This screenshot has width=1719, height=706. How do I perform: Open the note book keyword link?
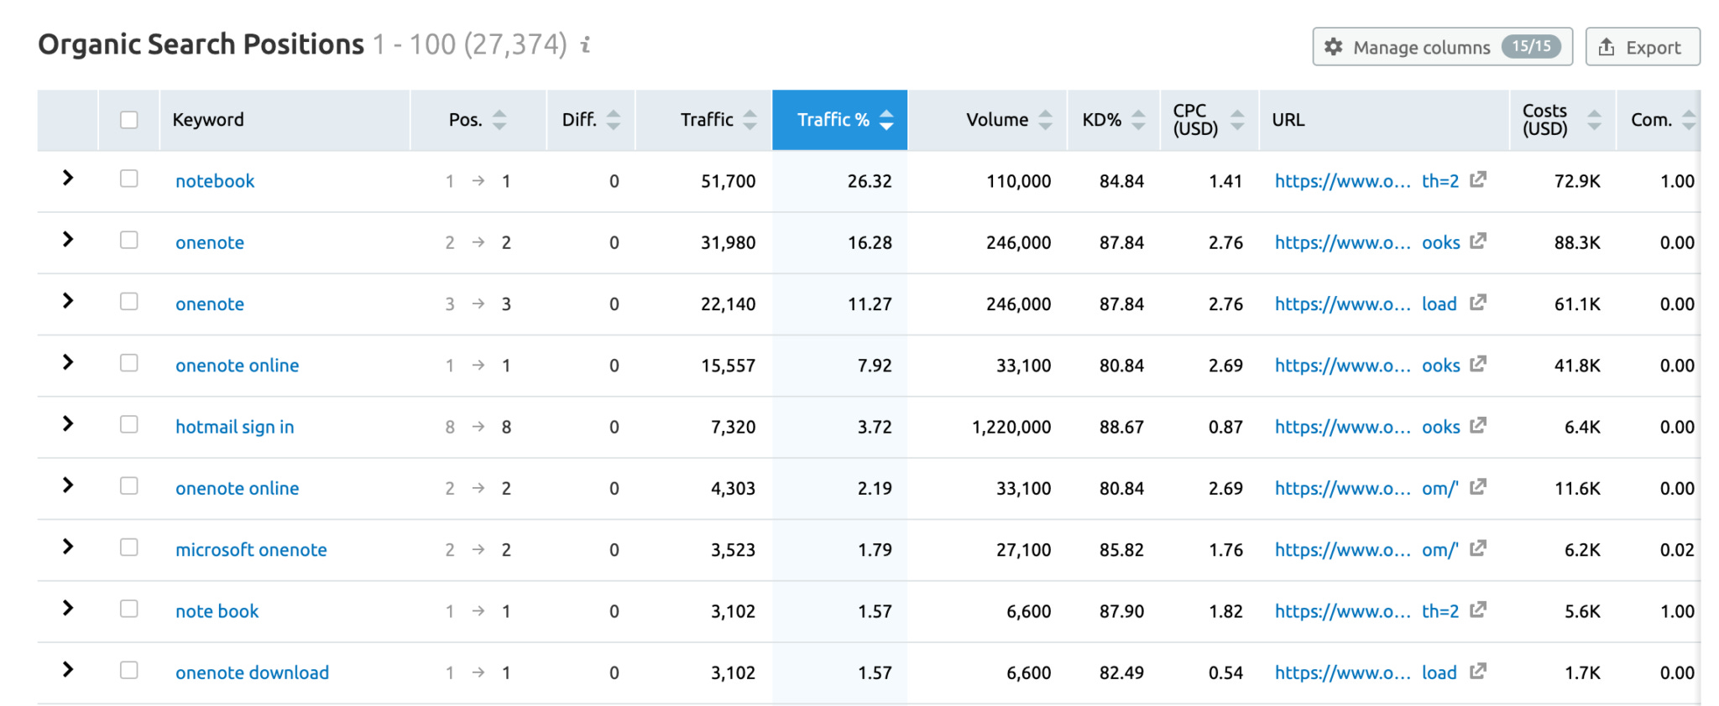click(x=217, y=611)
